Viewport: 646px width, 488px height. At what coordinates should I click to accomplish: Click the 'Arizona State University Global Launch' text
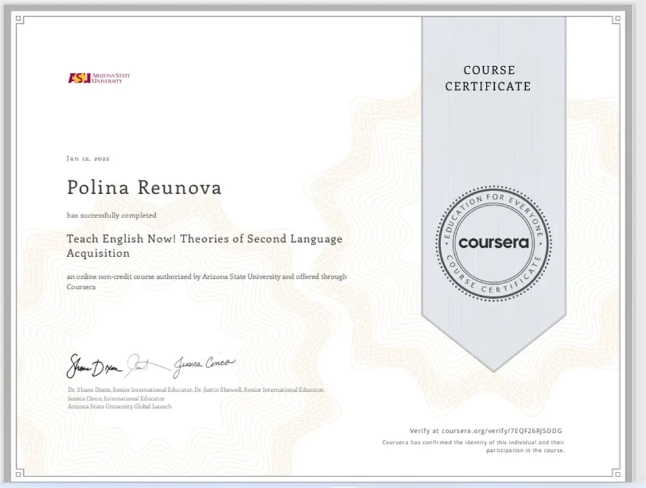(x=120, y=407)
